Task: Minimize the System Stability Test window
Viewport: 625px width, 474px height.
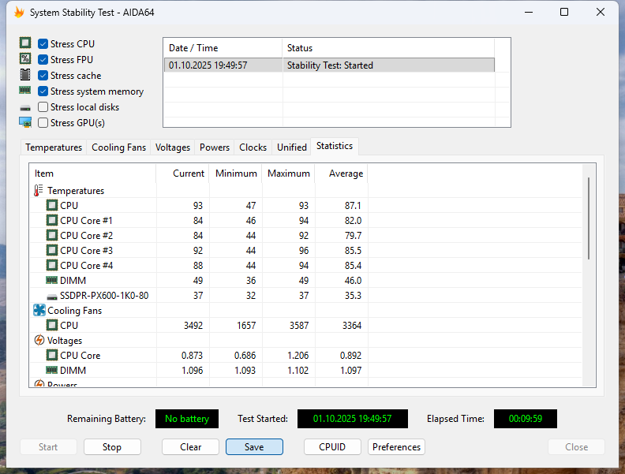Action: click(x=529, y=13)
